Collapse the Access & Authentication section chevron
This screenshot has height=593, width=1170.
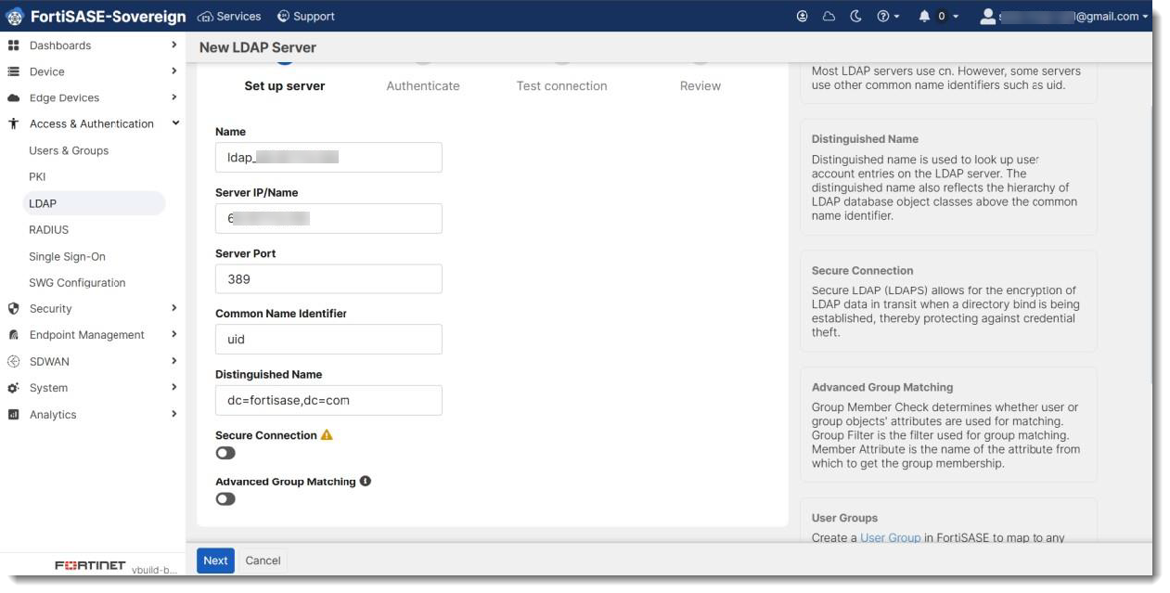pyautogui.click(x=175, y=122)
